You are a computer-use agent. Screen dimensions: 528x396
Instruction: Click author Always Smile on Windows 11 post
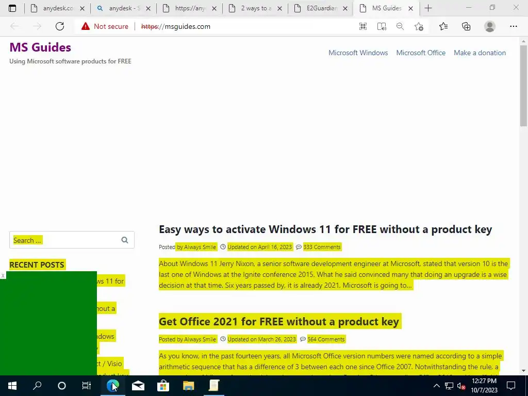tap(200, 247)
